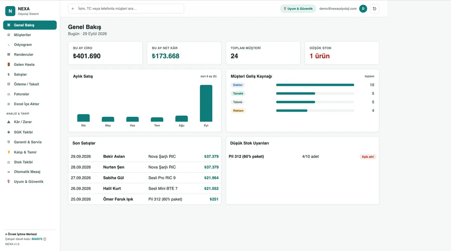Click the Reklam source progress bar
The height and width of the screenshot is (251, 451).
[x=315, y=110]
